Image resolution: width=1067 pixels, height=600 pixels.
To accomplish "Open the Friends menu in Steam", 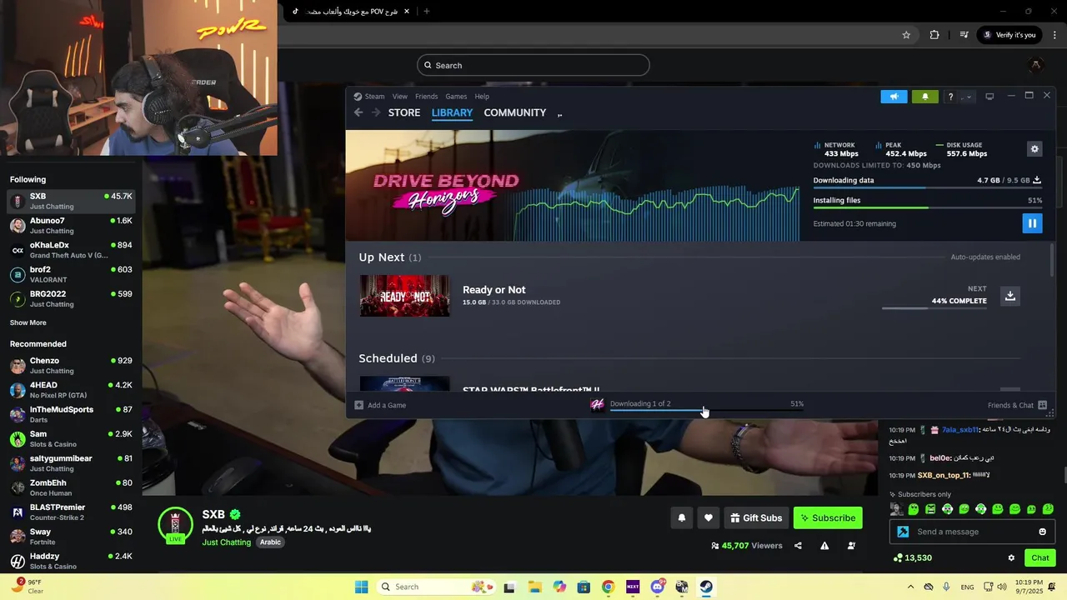I will tap(426, 97).
